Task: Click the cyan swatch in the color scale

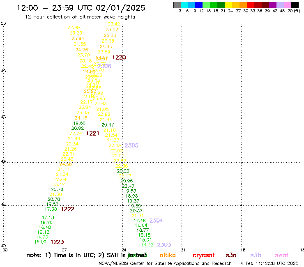Action: click(x=184, y=5)
